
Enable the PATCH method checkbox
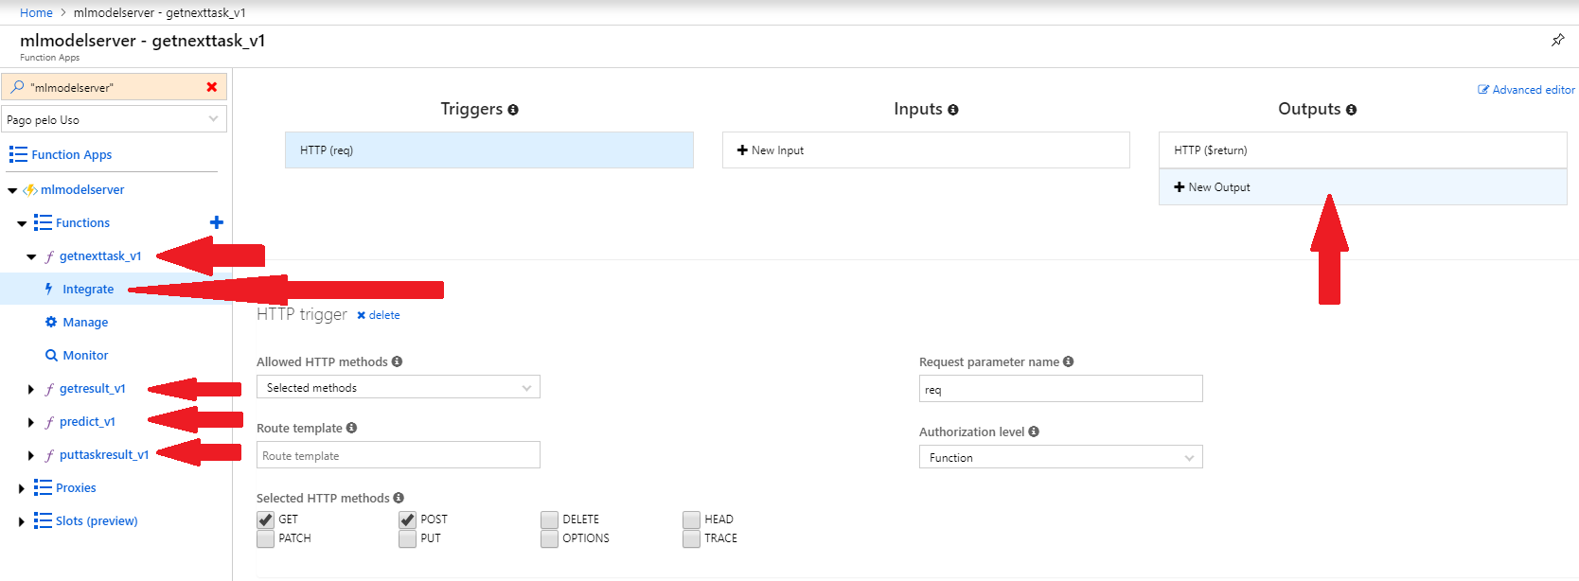tap(265, 538)
